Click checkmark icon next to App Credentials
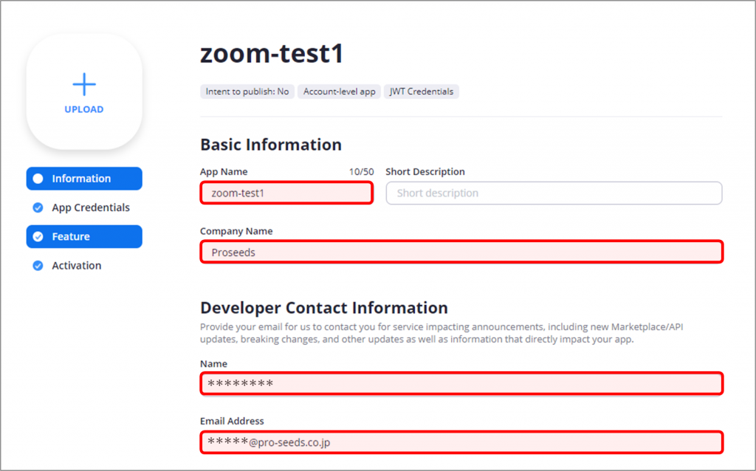Screen dimensions: 756x471 [x=38, y=207]
